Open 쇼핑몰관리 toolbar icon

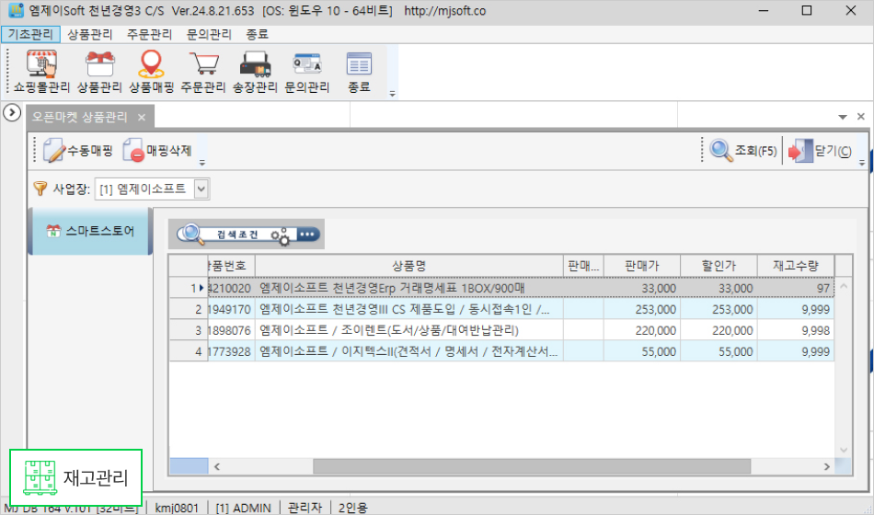pos(41,72)
